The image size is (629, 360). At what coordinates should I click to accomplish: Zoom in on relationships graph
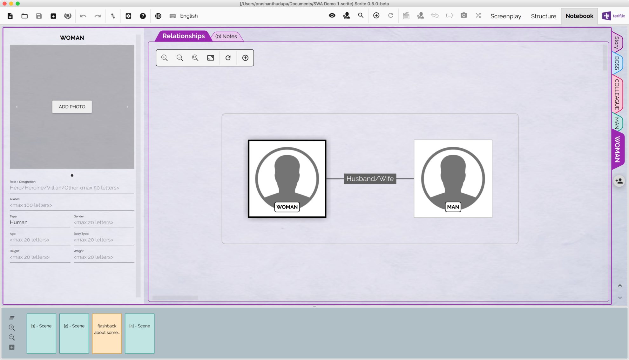[x=164, y=58]
